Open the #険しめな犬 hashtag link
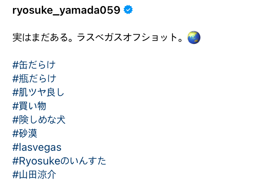Screen dimensions: 270x182 (39, 120)
